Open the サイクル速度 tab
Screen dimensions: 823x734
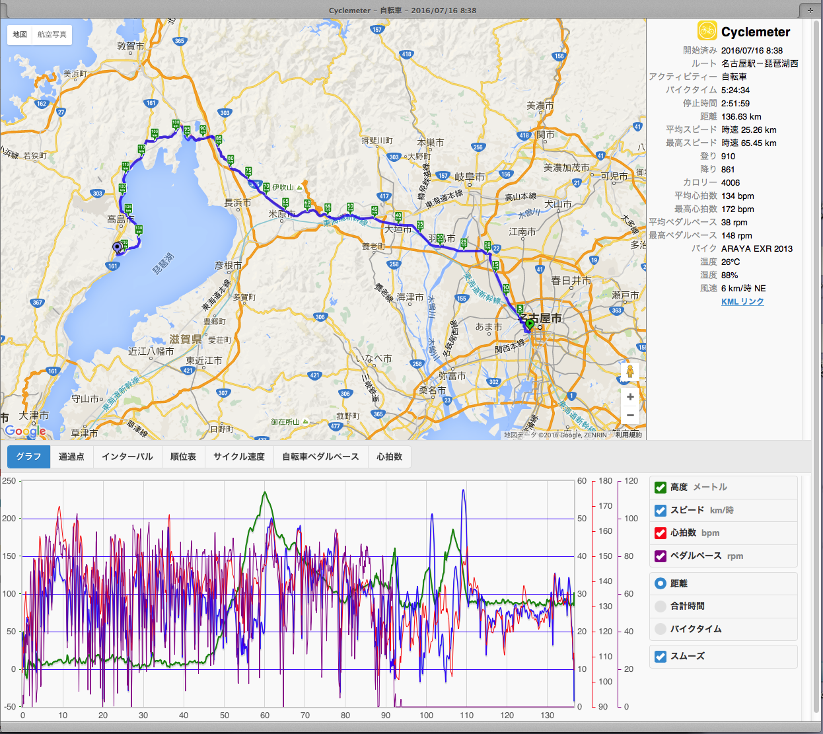(x=239, y=457)
